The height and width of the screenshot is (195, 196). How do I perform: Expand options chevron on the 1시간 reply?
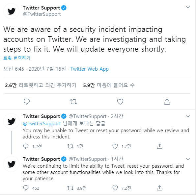tap(188, 159)
